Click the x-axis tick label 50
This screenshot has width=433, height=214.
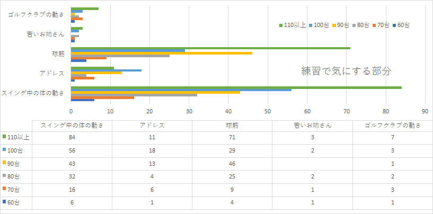tap(268, 112)
